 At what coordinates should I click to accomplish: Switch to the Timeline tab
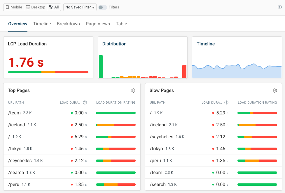[x=42, y=24]
